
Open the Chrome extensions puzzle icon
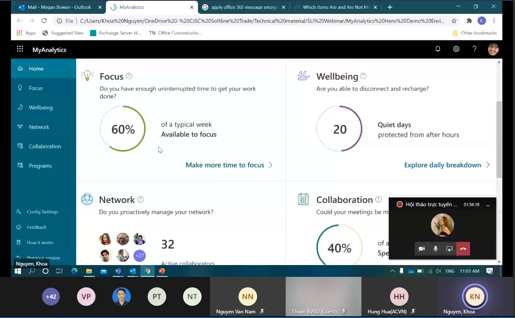470,21
